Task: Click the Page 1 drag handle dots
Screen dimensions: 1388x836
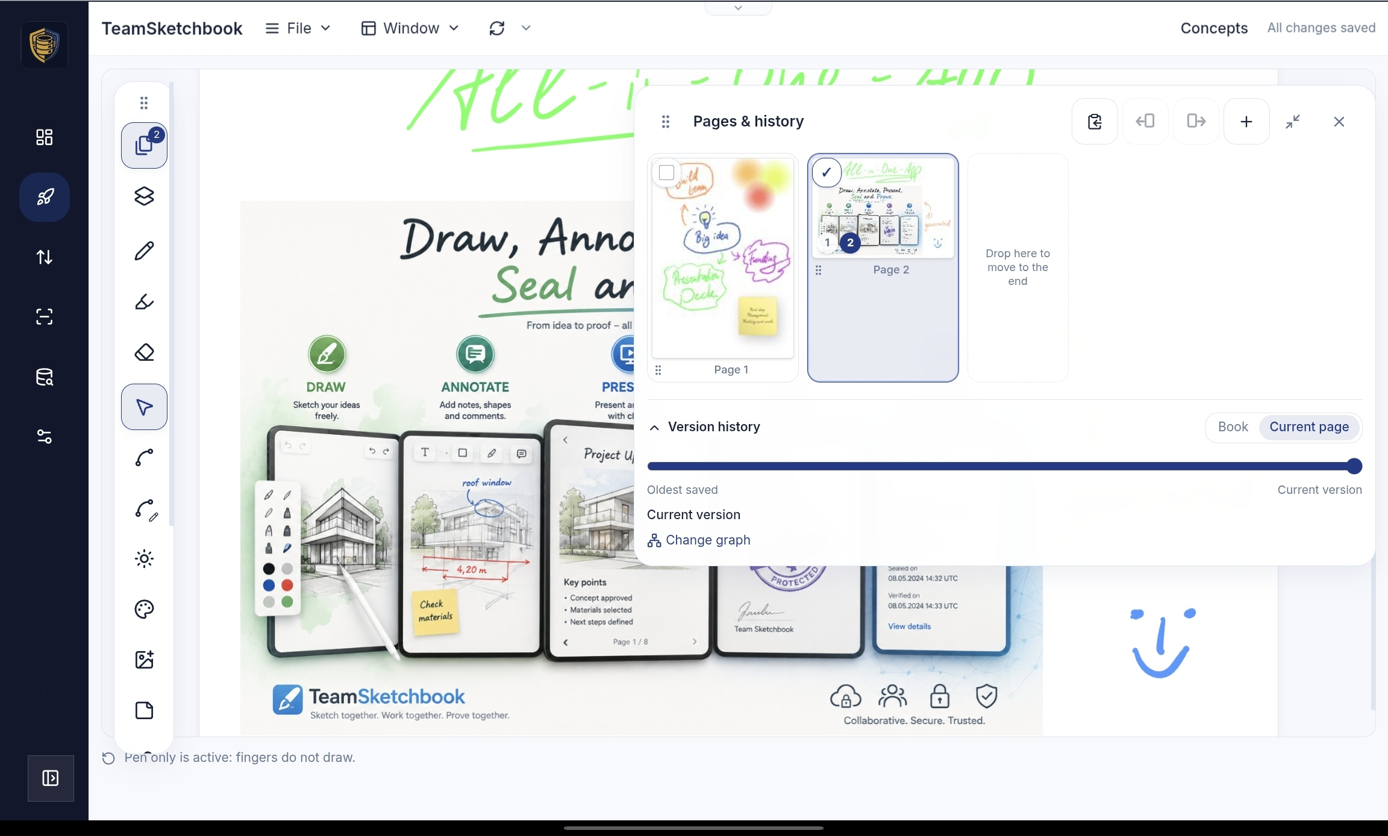Action: pos(658,370)
